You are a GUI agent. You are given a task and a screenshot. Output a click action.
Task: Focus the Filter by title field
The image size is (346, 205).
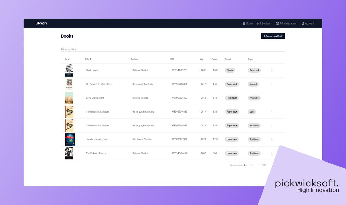click(173, 49)
